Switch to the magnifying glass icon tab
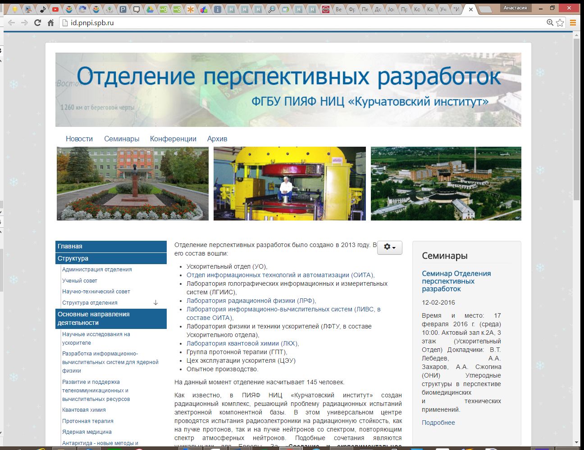The width and height of the screenshot is (584, 450). (x=272, y=9)
